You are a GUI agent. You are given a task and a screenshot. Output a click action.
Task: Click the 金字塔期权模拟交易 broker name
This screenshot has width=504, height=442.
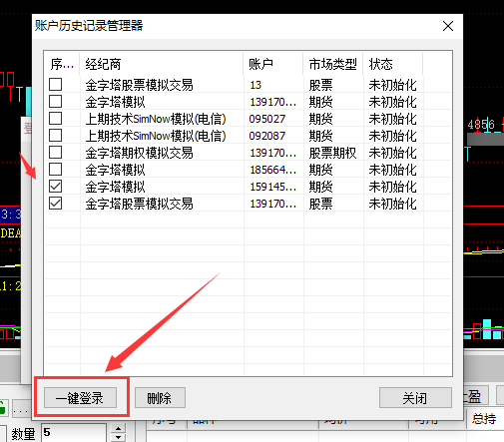139,153
